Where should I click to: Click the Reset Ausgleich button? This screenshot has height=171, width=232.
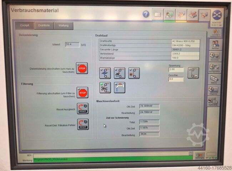click(x=82, y=109)
